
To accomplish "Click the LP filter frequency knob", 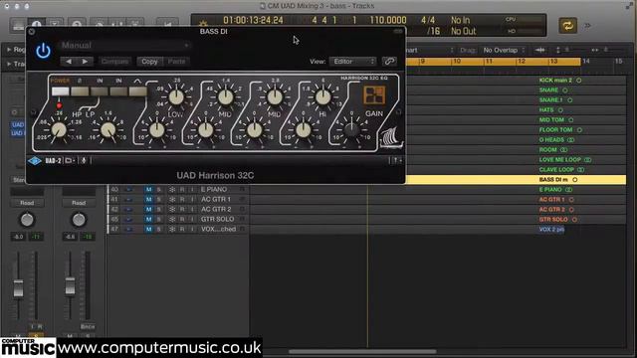I will pyautogui.click(x=108, y=130).
